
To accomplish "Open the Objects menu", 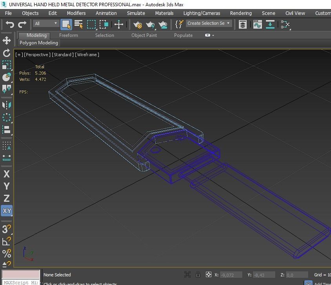I will point(31,13).
